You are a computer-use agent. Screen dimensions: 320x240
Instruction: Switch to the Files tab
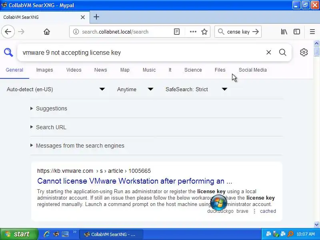point(220,70)
